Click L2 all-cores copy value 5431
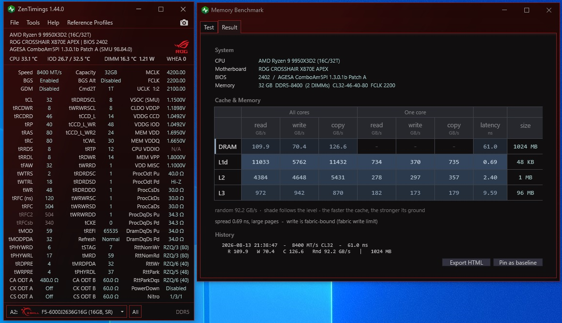 click(x=338, y=177)
